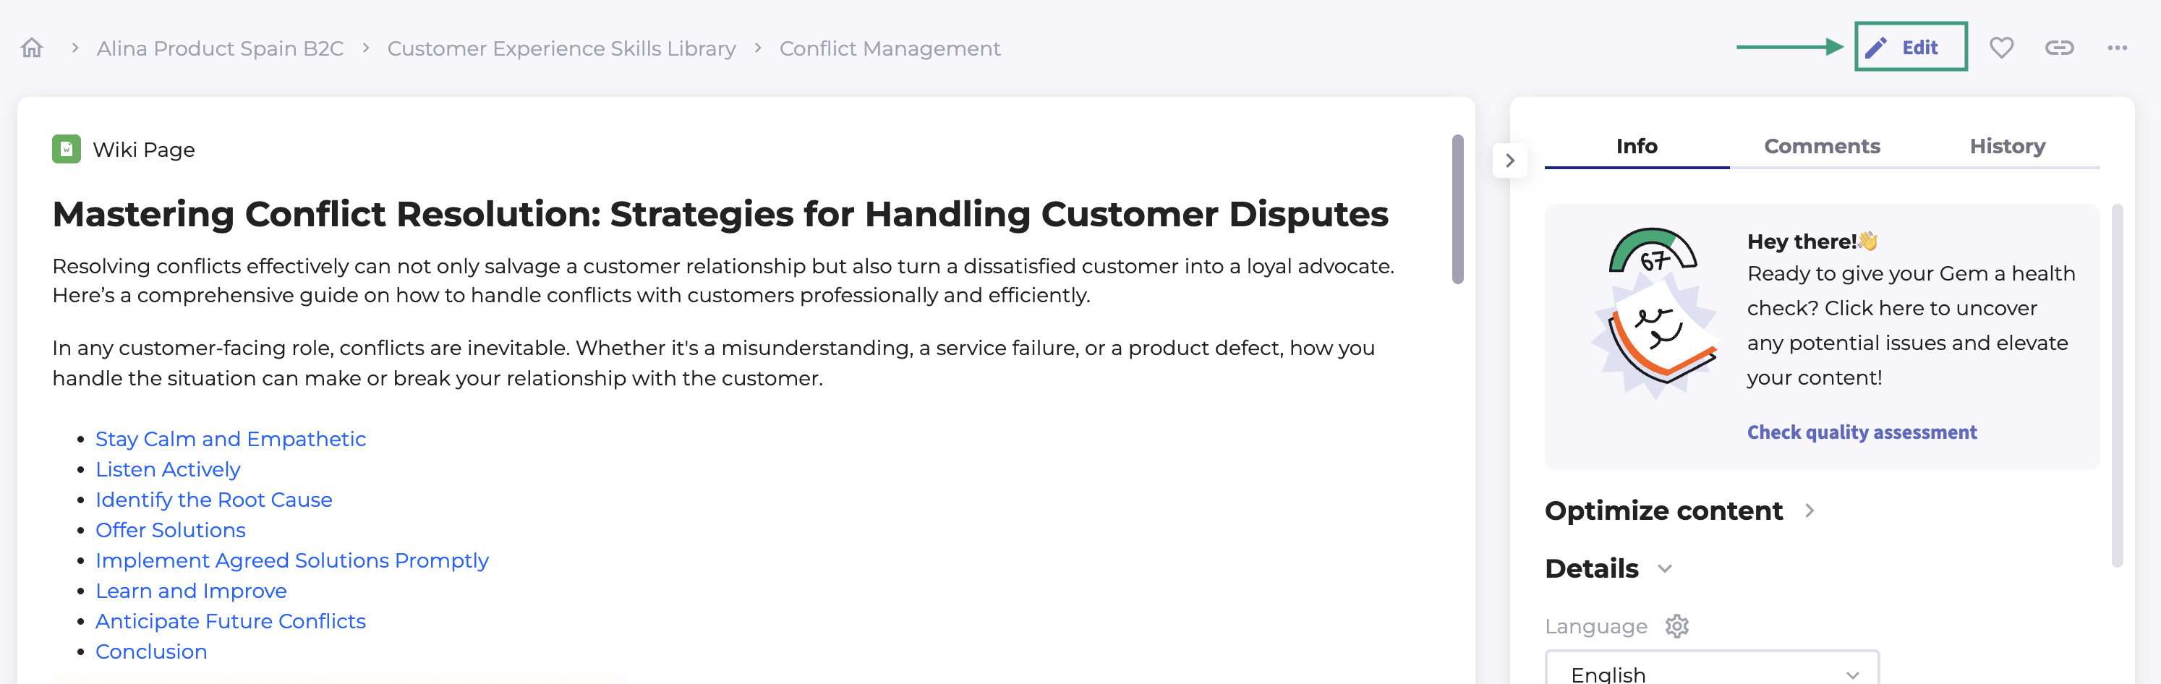The height and width of the screenshot is (684, 2161).
Task: Click the Edit pencil button
Action: click(1909, 48)
